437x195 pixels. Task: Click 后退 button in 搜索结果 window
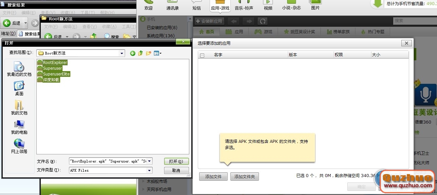(x=12, y=23)
